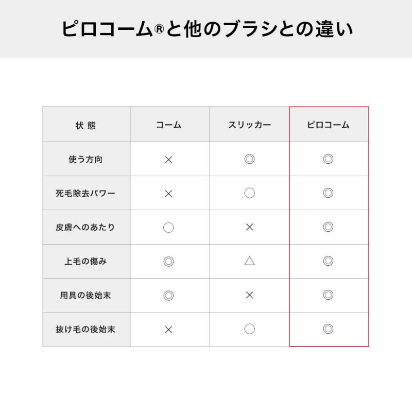The image size is (412, 412).
Task: Click the triangle symbol in the スリッカー column
Action: 249,261
